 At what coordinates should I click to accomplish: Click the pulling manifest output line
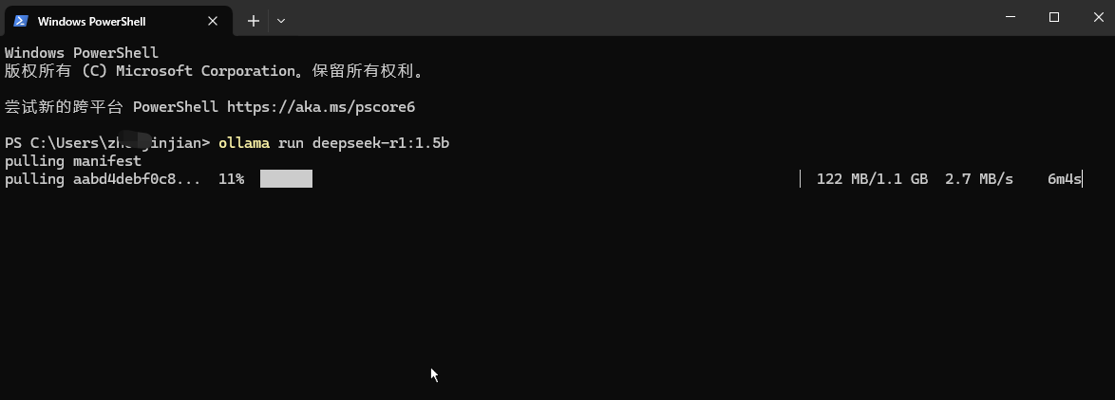point(73,161)
